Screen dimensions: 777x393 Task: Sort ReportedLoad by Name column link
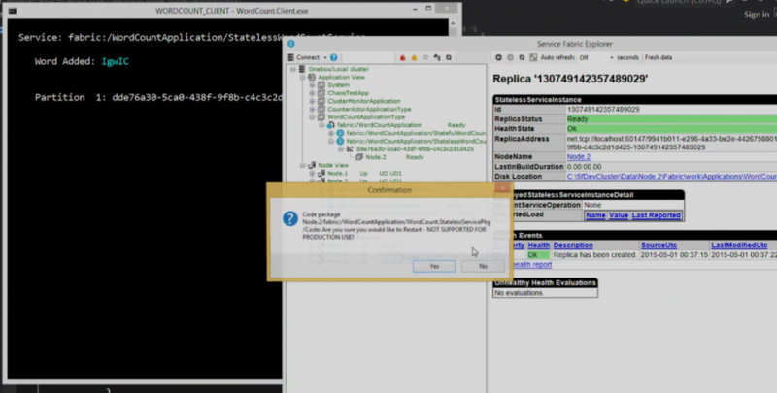pyautogui.click(x=595, y=215)
